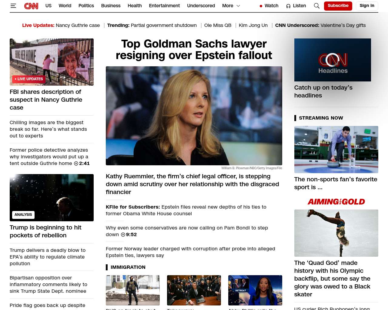Viewport: 388px width, 310px height.
Task: Open the hamburger menu icon
Action: [13, 6]
